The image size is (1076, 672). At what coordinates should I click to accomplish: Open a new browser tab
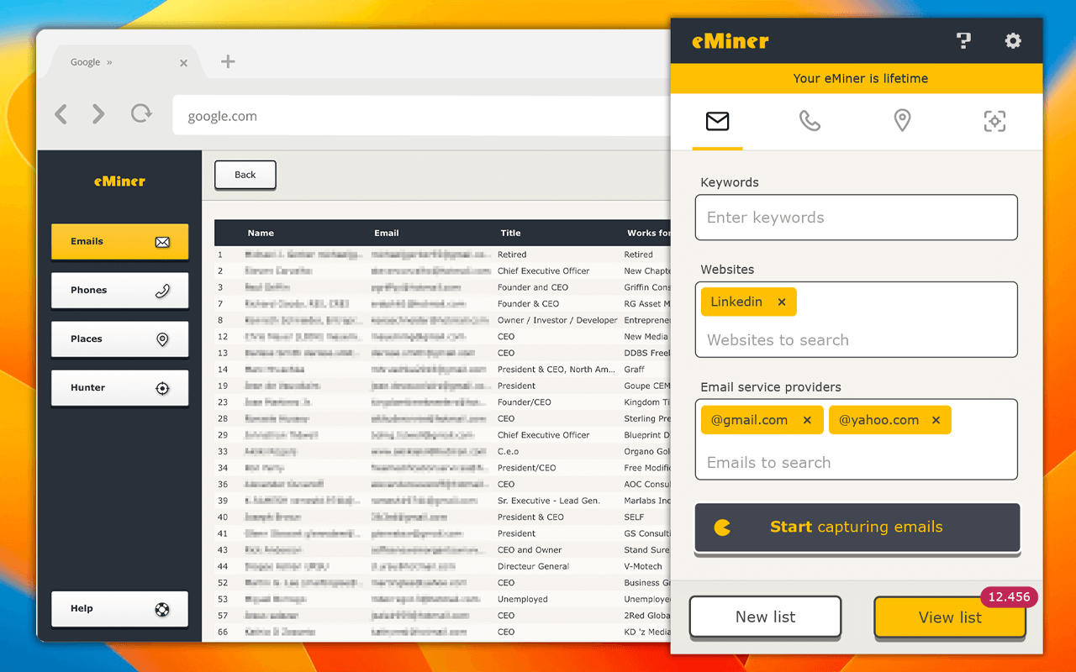point(228,61)
